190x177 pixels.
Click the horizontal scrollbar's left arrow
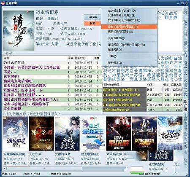[5, 168]
